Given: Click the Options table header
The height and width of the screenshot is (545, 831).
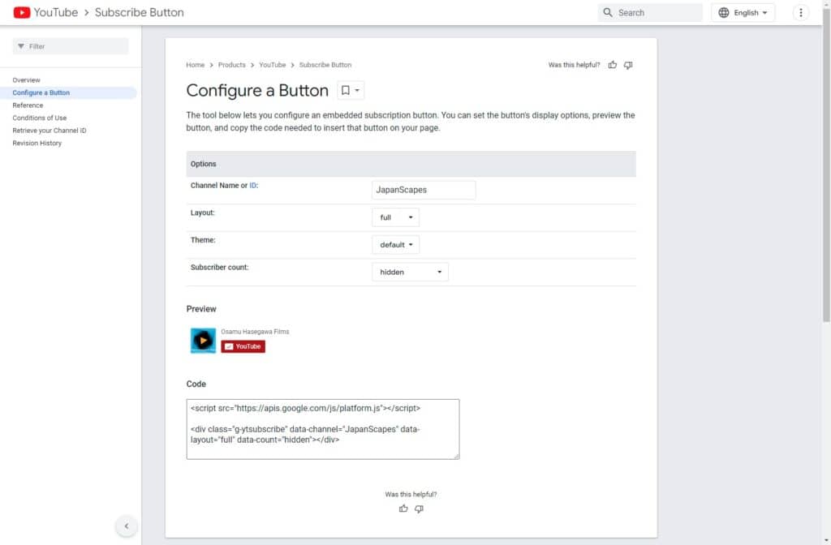Looking at the screenshot, I should coord(411,164).
